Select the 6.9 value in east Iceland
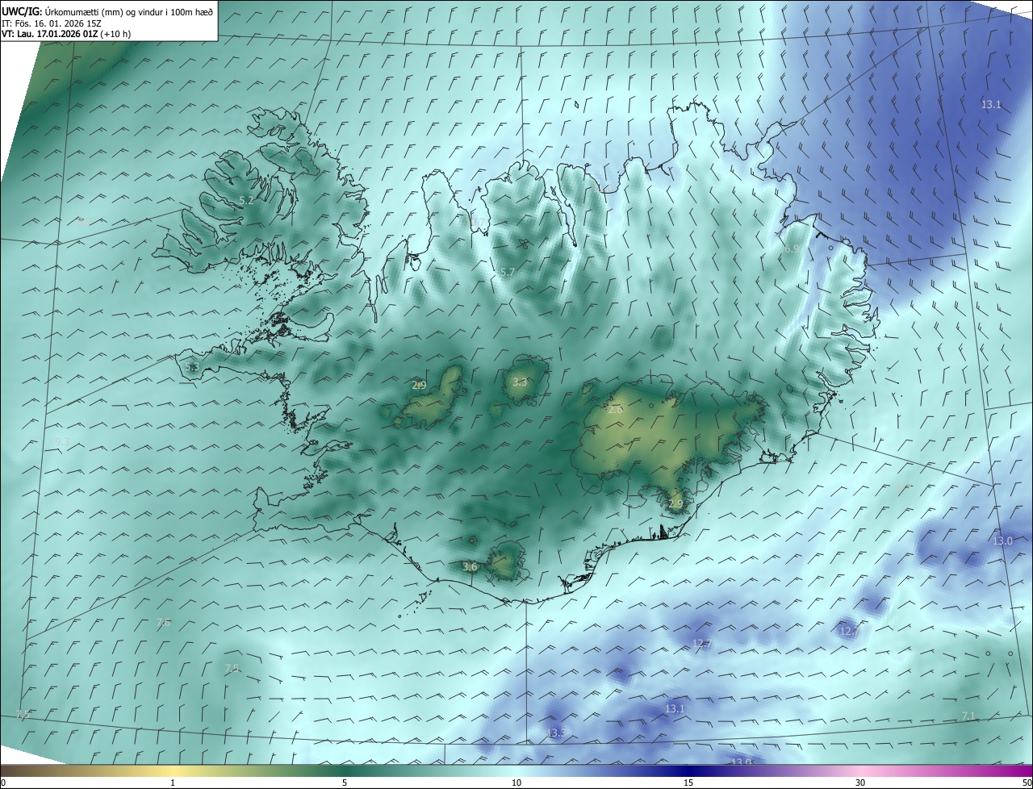The image size is (1033, 789). point(792,249)
